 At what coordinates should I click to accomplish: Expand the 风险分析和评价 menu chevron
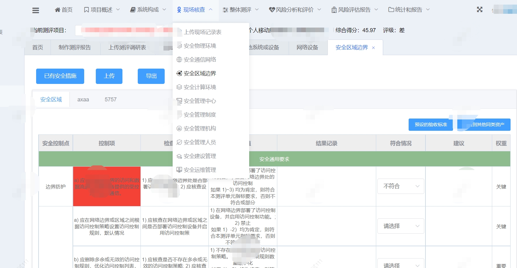pyautogui.click(x=319, y=10)
